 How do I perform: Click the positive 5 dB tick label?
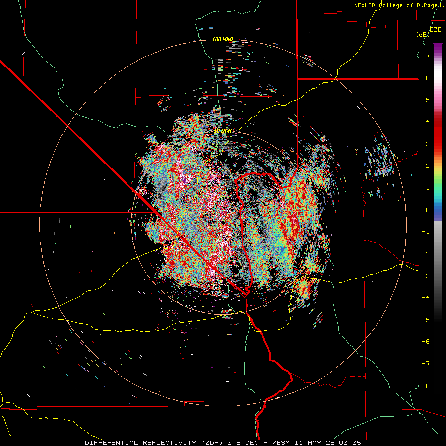pos(428,100)
